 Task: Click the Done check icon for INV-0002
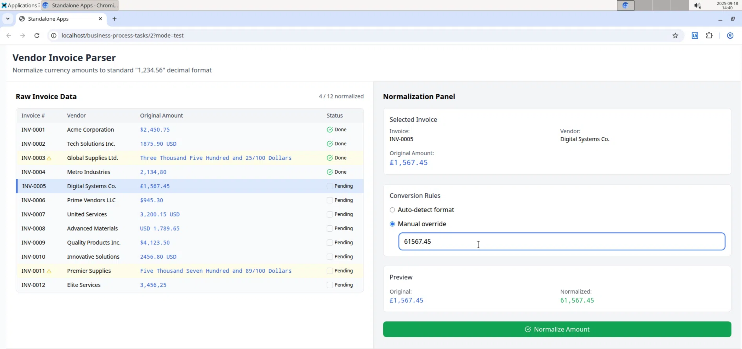[x=329, y=144]
